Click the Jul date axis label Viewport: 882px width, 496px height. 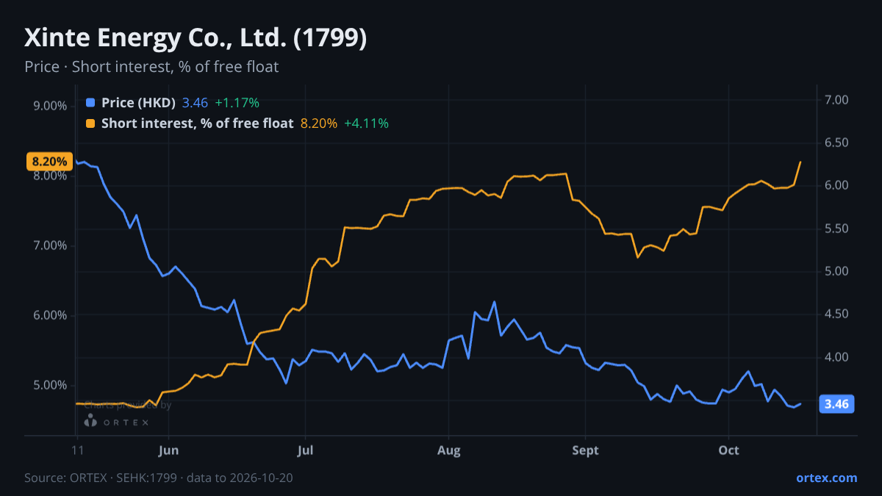(x=305, y=450)
